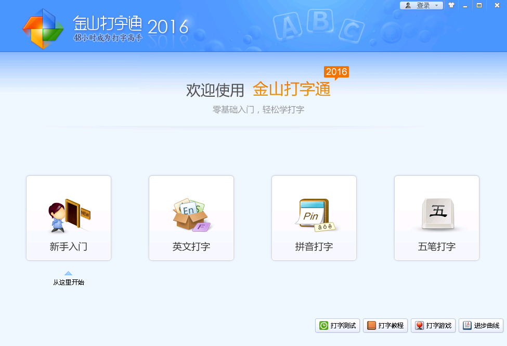Screen dimensions: 507x346
Task: Click the skin (shirt) icon in title bar
Action: [x=451, y=5]
